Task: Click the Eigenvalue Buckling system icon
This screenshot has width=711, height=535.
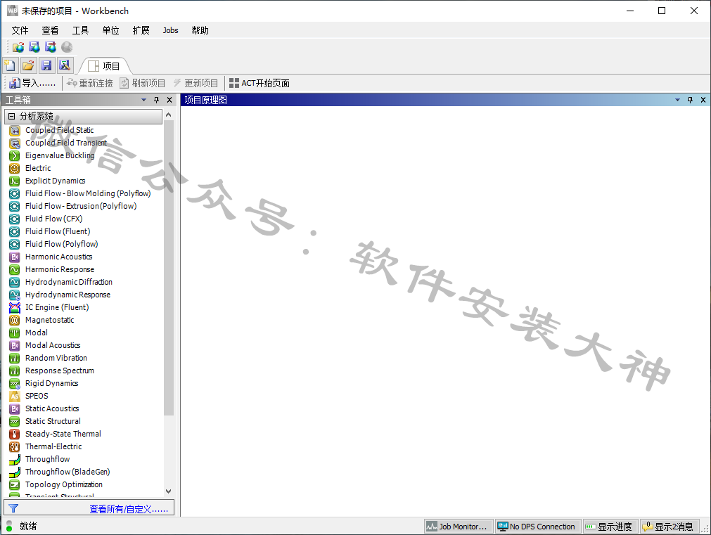Action: click(15, 156)
